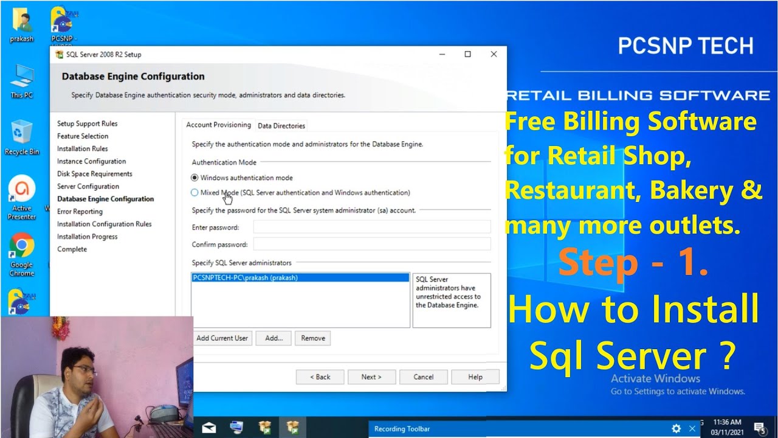The height and width of the screenshot is (438, 778).
Task: Open the Recycle Bin
Action: click(21, 137)
